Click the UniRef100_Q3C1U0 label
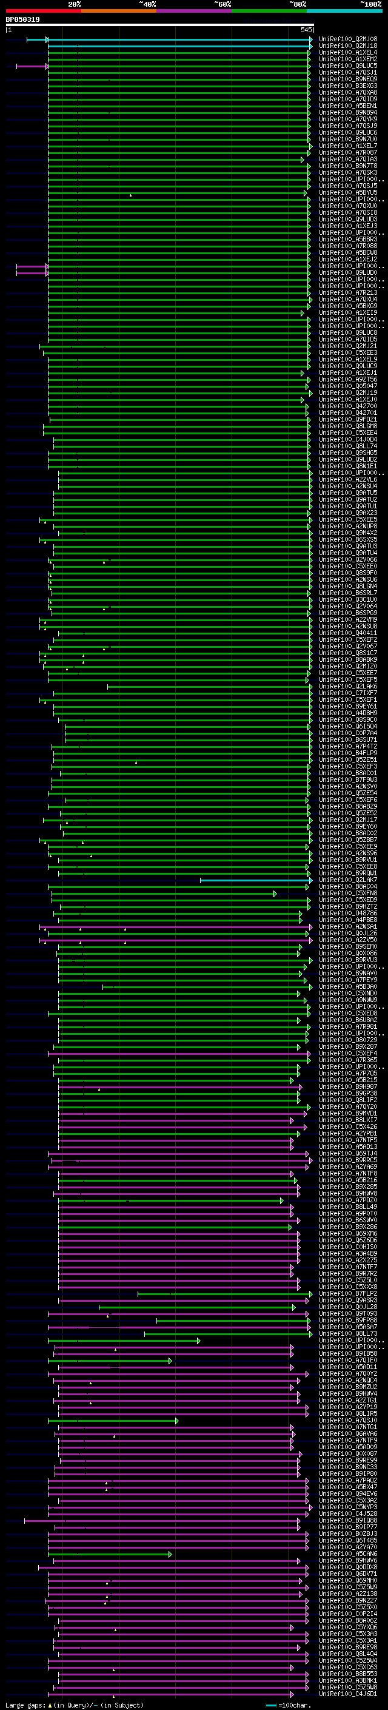Viewport: 388px width, 1710px height. click(x=347, y=599)
